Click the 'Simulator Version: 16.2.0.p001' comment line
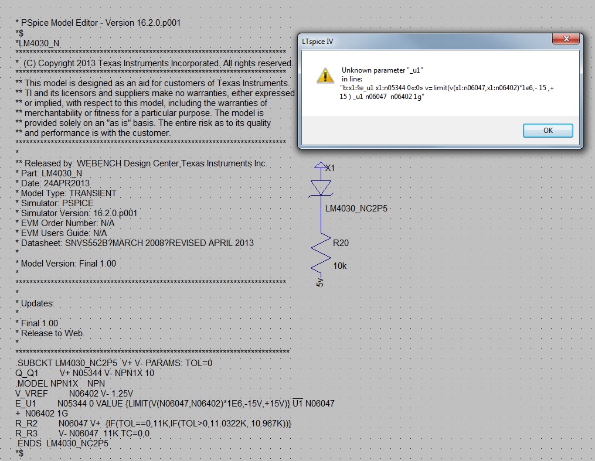The height and width of the screenshot is (461, 595). 76,213
